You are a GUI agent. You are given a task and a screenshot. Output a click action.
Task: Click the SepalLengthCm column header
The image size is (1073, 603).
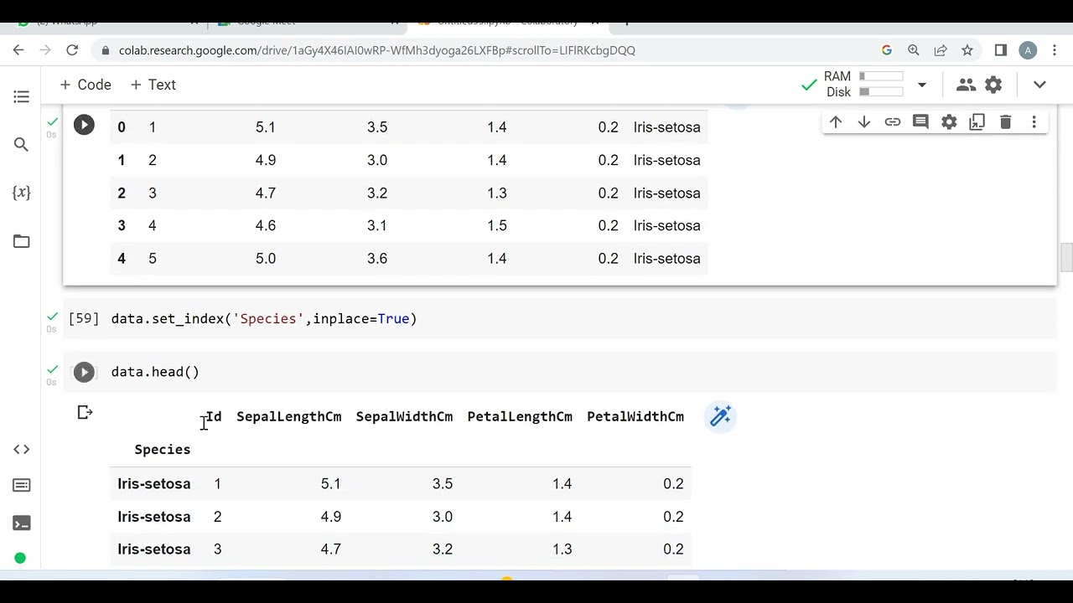click(288, 416)
